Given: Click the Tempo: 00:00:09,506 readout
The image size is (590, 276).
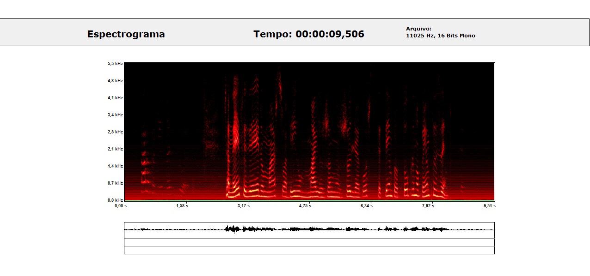Looking at the screenshot, I should (x=309, y=34).
